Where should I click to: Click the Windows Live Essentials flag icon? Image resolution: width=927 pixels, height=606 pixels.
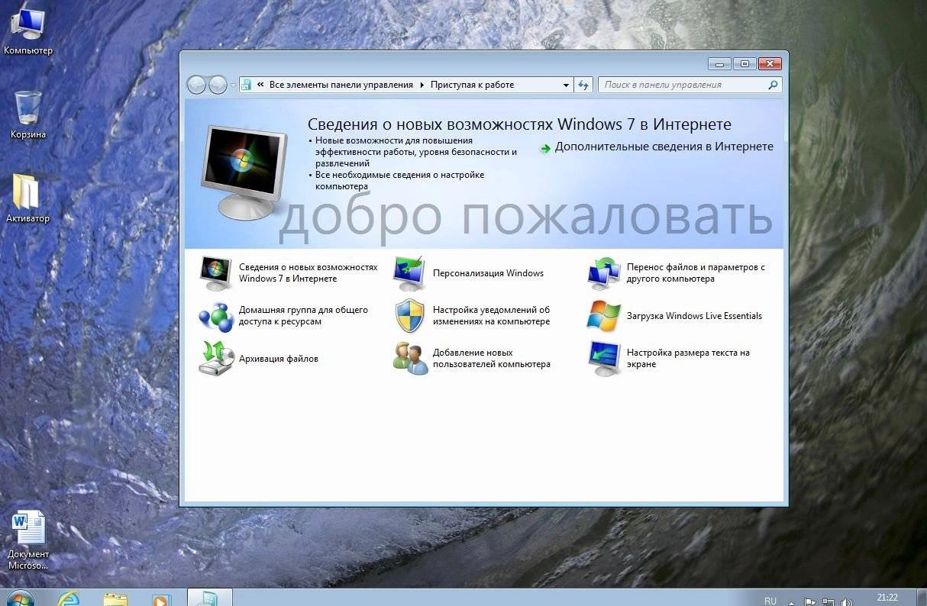coord(604,316)
